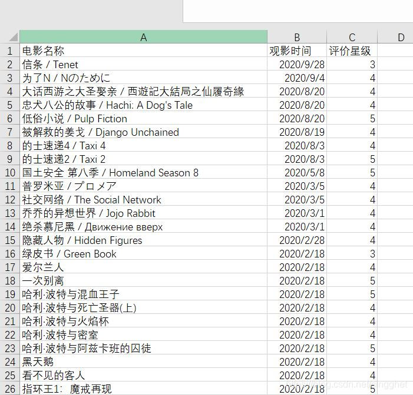Image resolution: width=413 pixels, height=395 pixels.
Task: Click the date 2020/9/4 cell
Action: coord(297,78)
